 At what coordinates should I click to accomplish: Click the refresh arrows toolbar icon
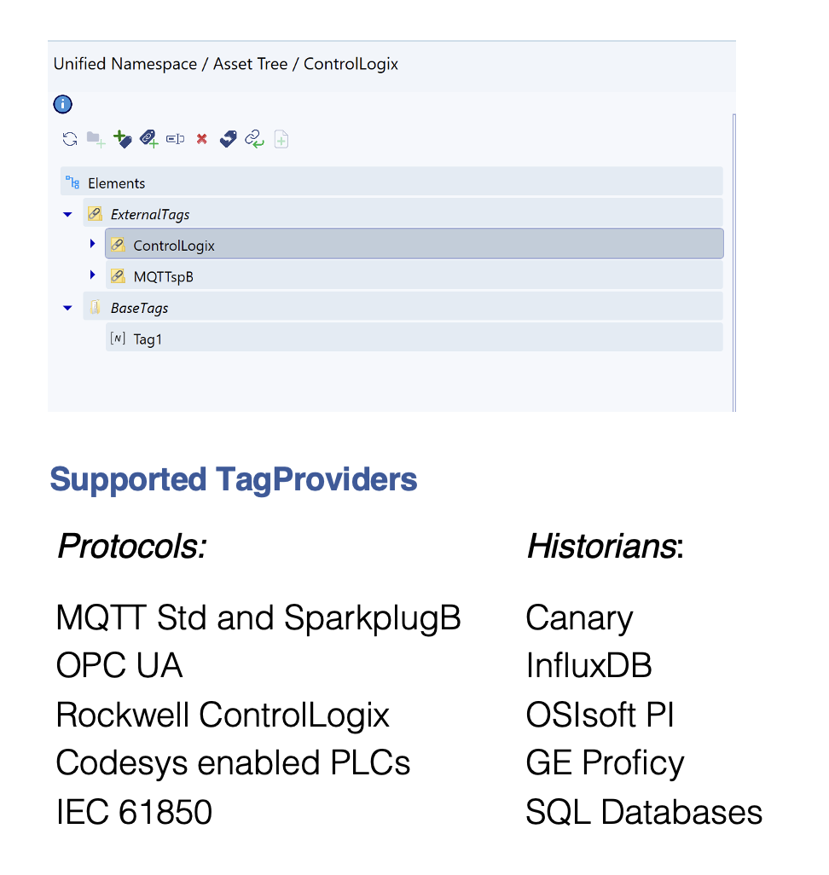[x=70, y=139]
